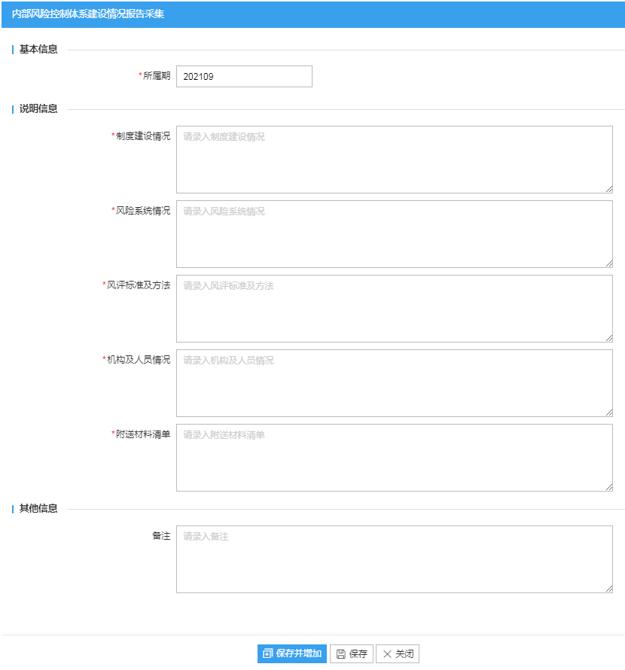The image size is (625, 670).
Task: Close the form with 关闭 button
Action: click(x=398, y=653)
